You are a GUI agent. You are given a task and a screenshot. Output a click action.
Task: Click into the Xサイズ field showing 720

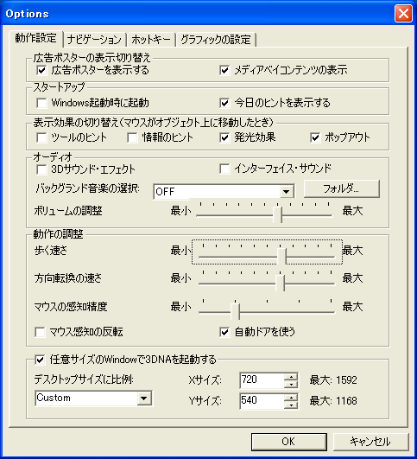click(x=262, y=380)
